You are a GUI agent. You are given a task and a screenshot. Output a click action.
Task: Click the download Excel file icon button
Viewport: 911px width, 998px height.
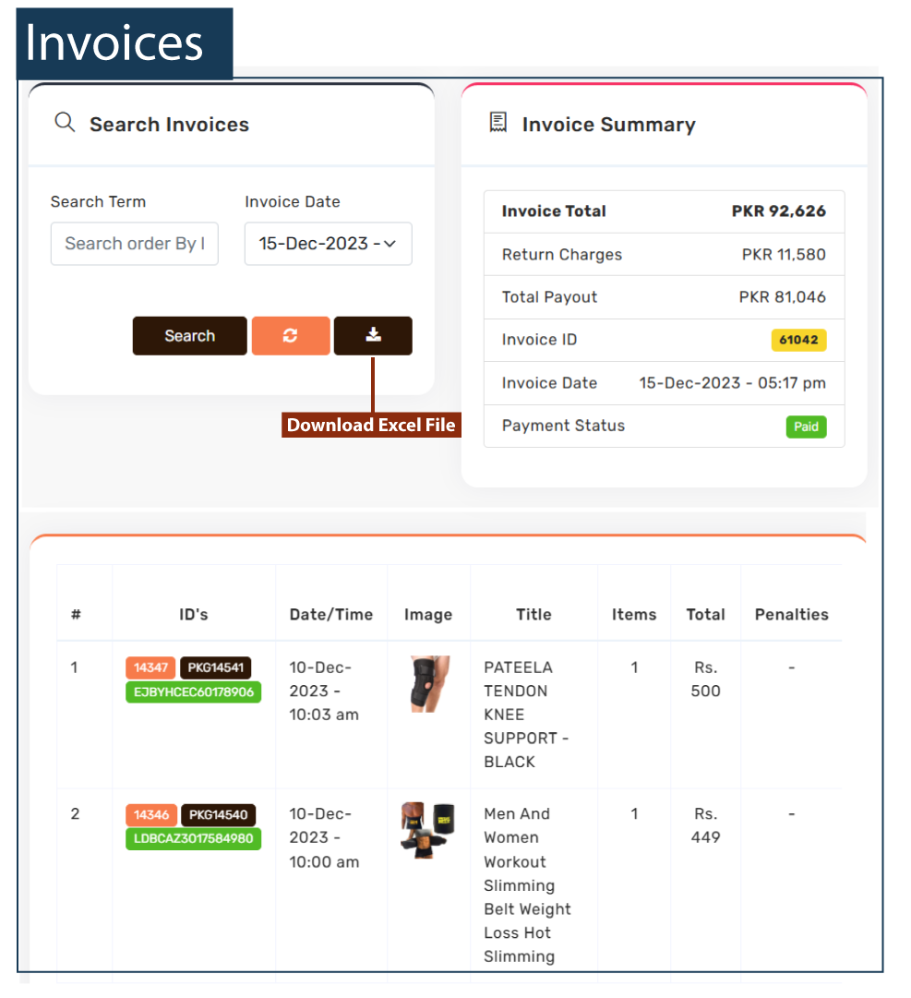tap(373, 336)
